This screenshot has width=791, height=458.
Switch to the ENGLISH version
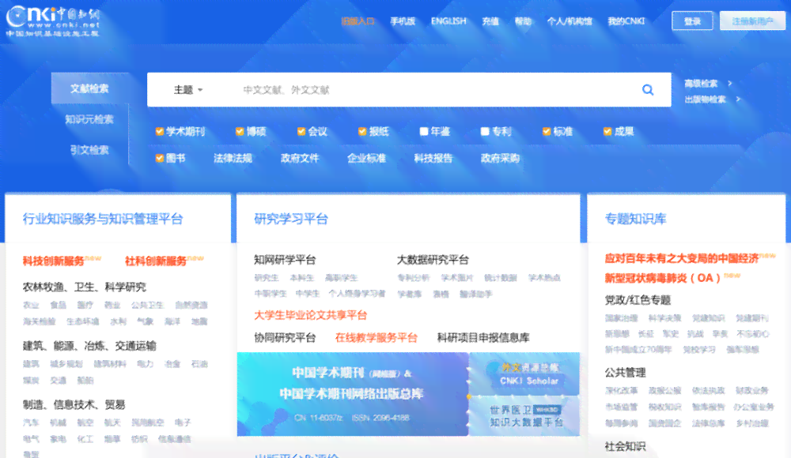(448, 21)
